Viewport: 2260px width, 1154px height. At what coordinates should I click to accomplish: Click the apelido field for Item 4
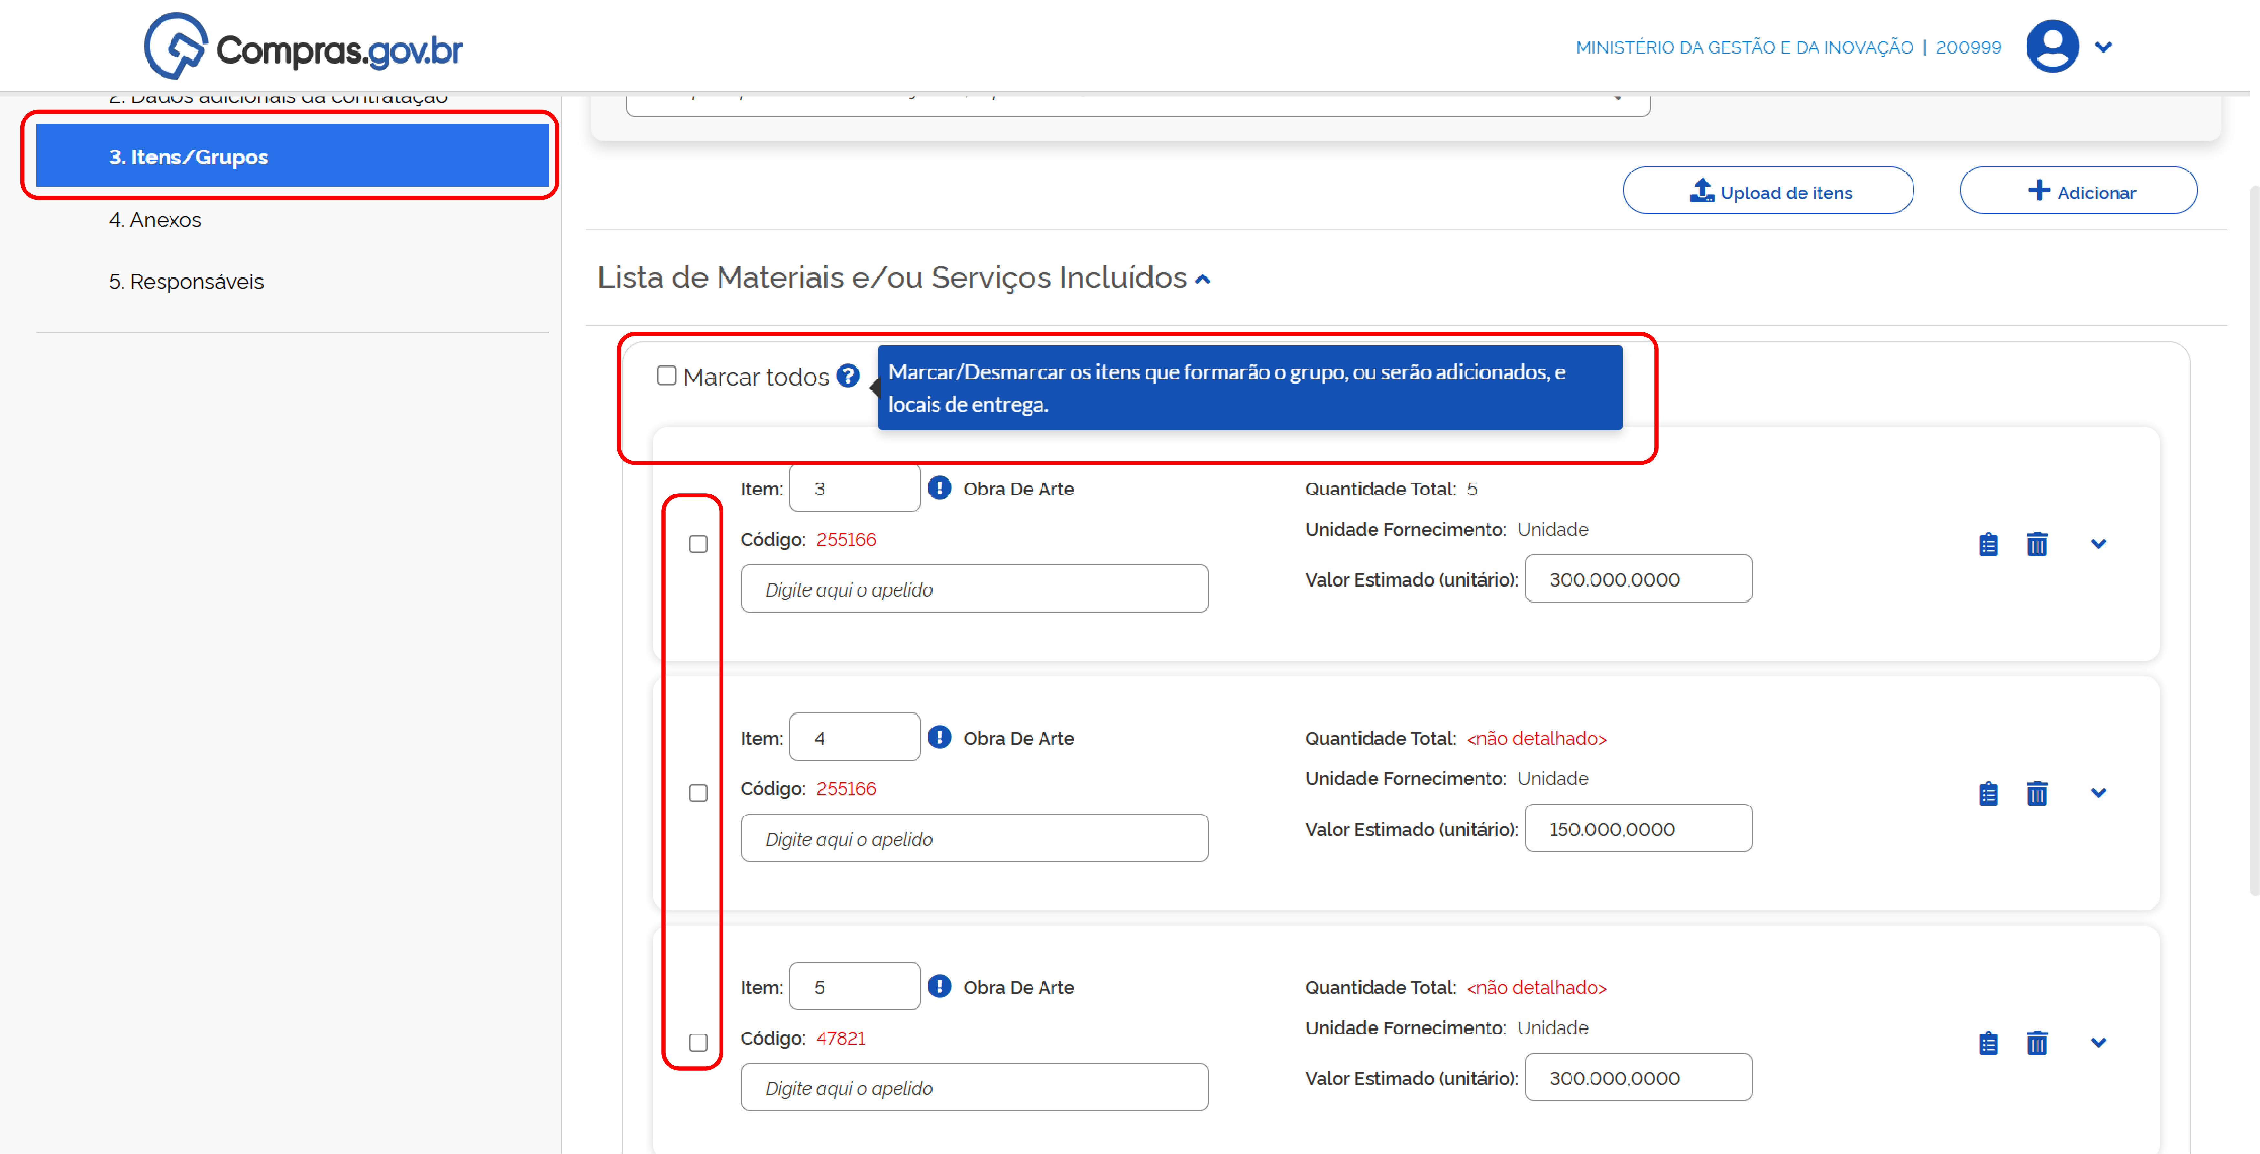pyautogui.click(x=975, y=838)
